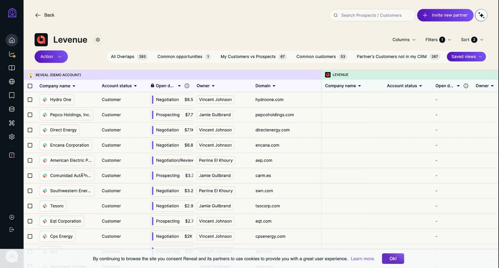Go Back to previous page
The height and width of the screenshot is (268, 499).
tap(45, 15)
